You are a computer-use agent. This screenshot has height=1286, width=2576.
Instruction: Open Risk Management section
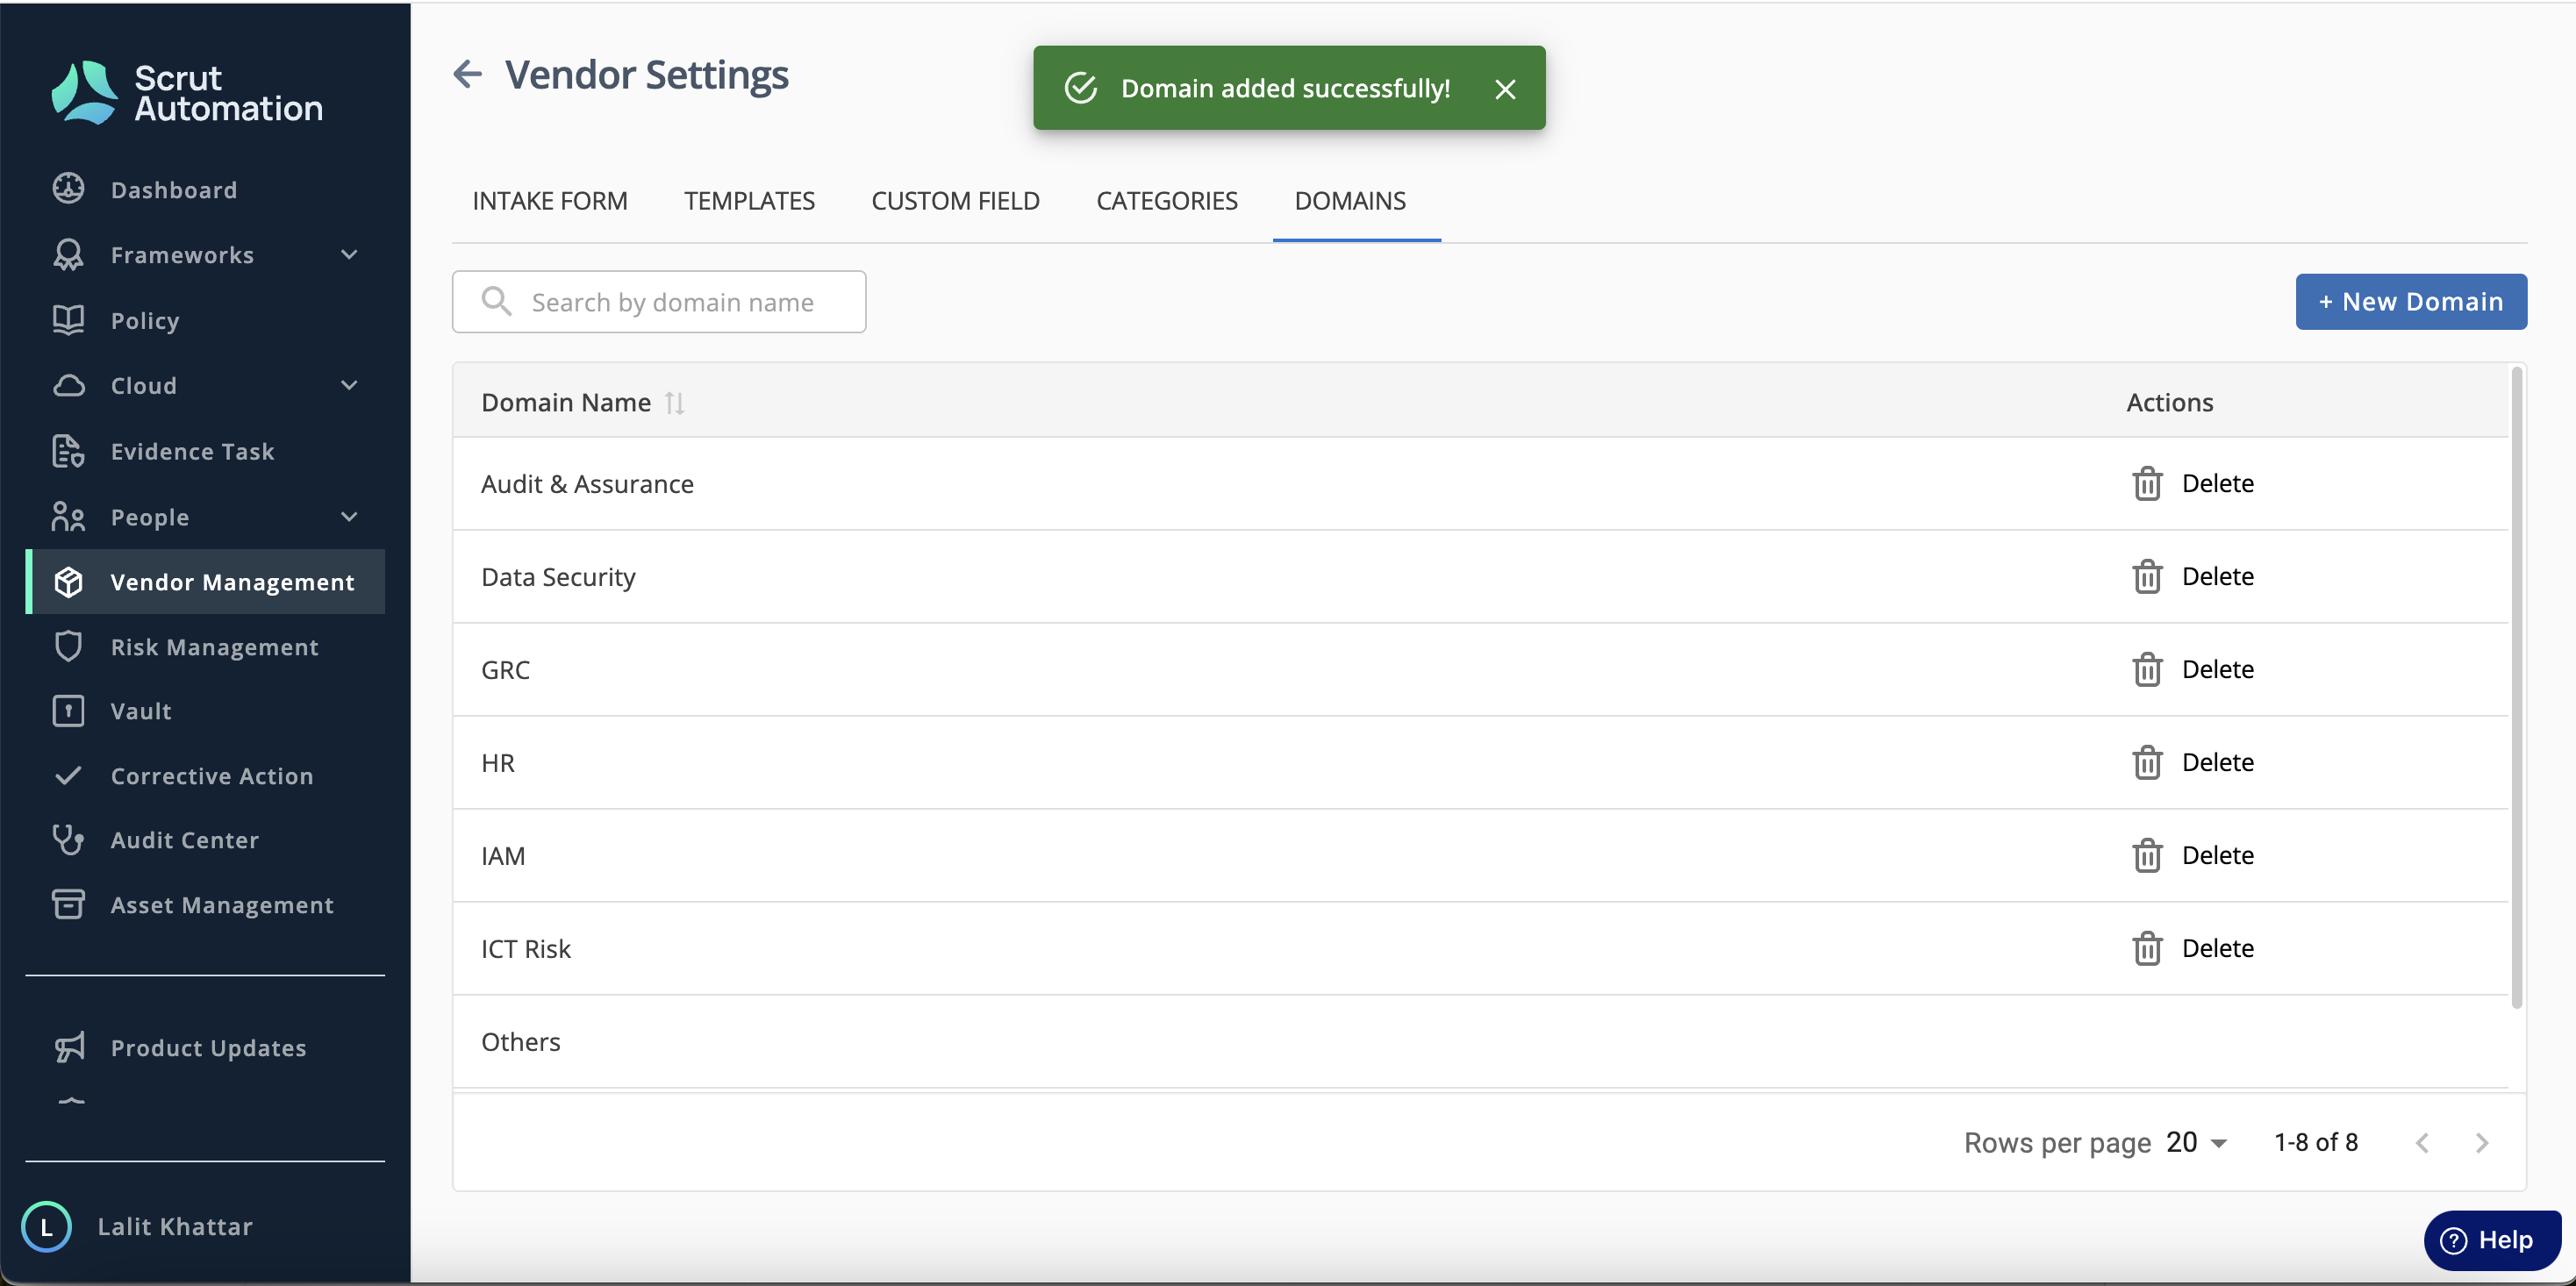tap(214, 646)
